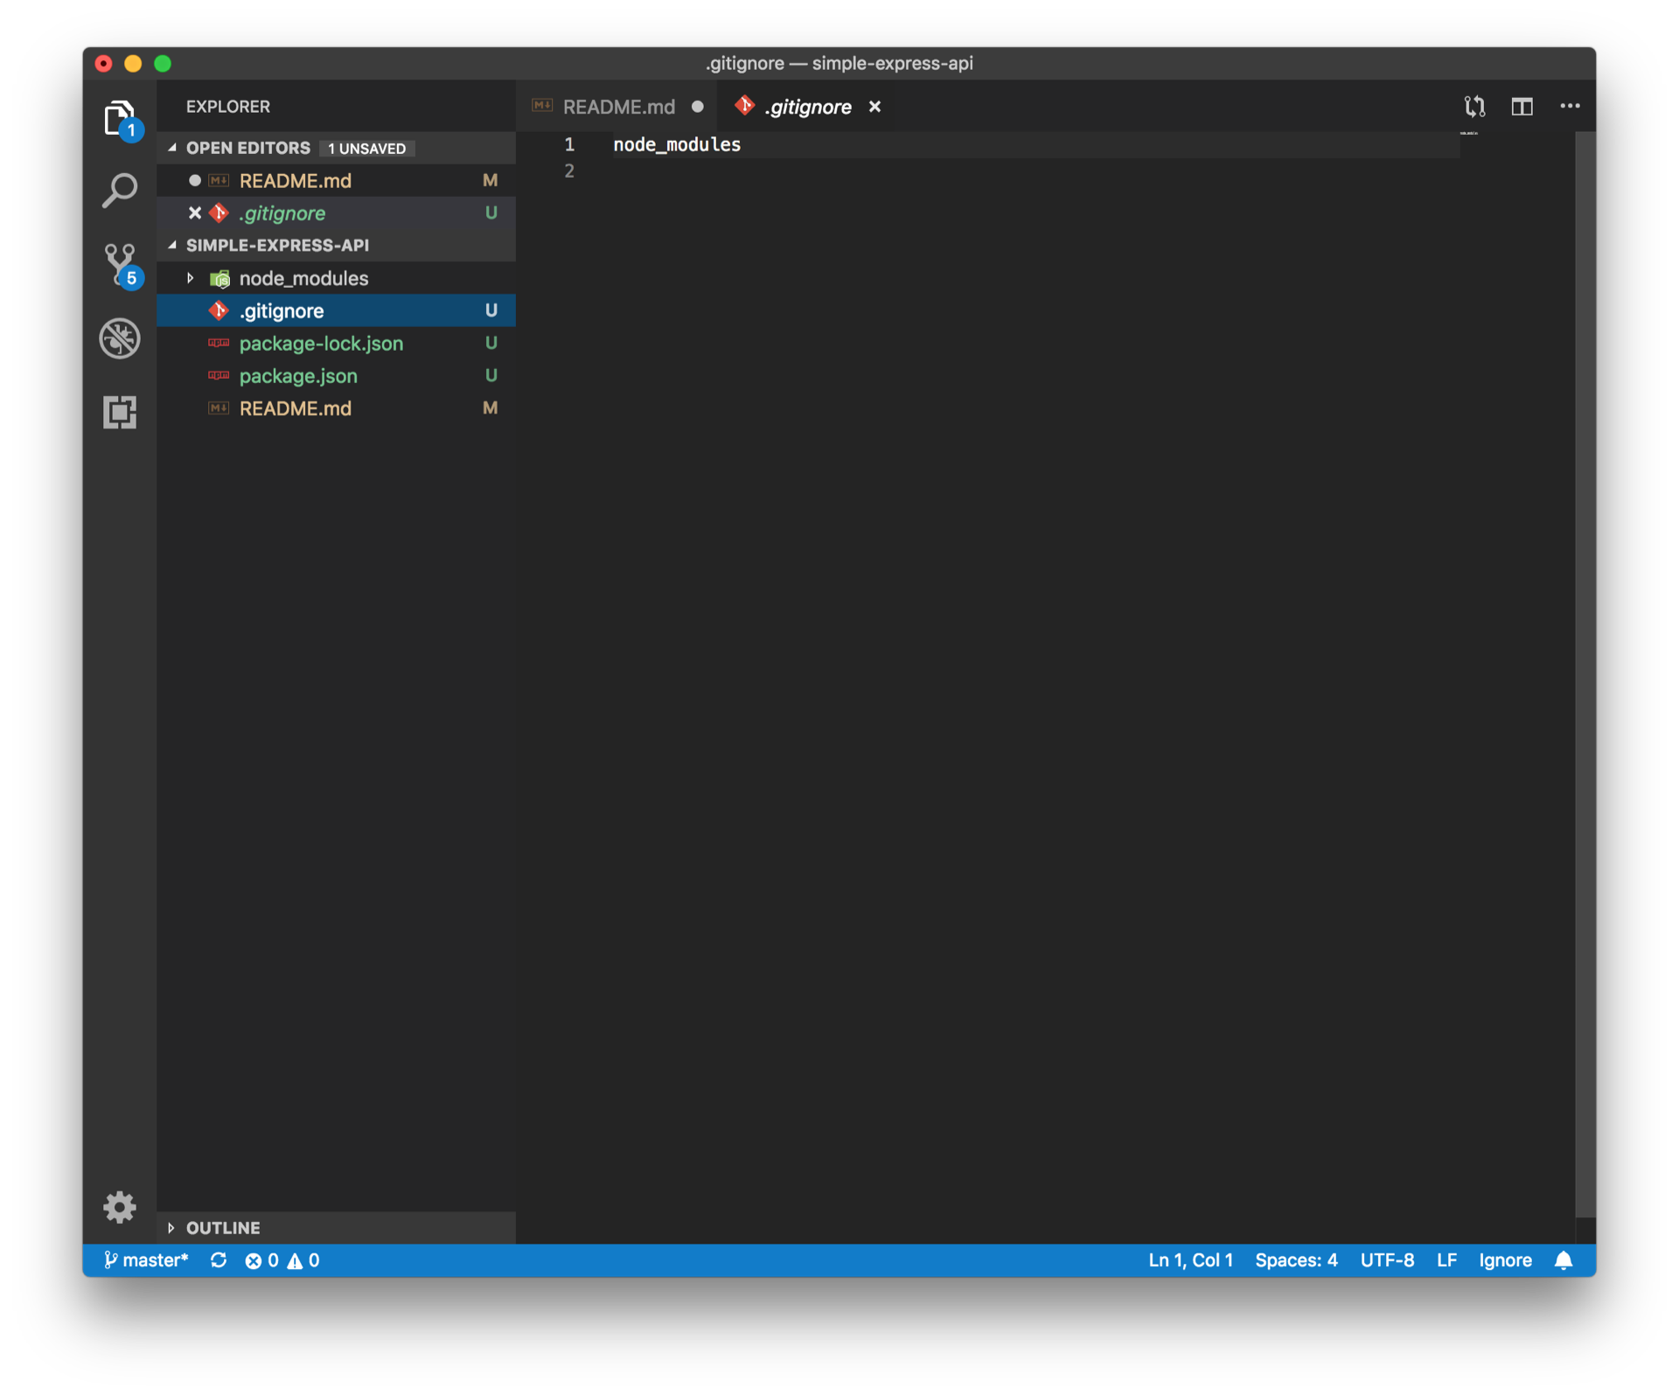Viewport: 1679px width, 1395px height.
Task: Switch to the README.md editor tab
Action: (617, 107)
